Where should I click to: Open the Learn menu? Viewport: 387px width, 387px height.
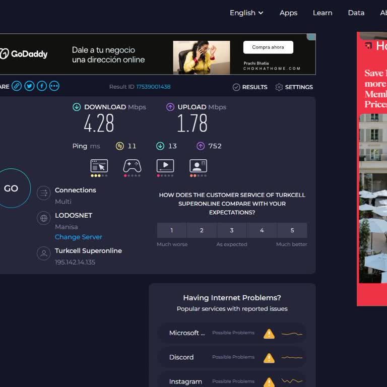coord(322,13)
